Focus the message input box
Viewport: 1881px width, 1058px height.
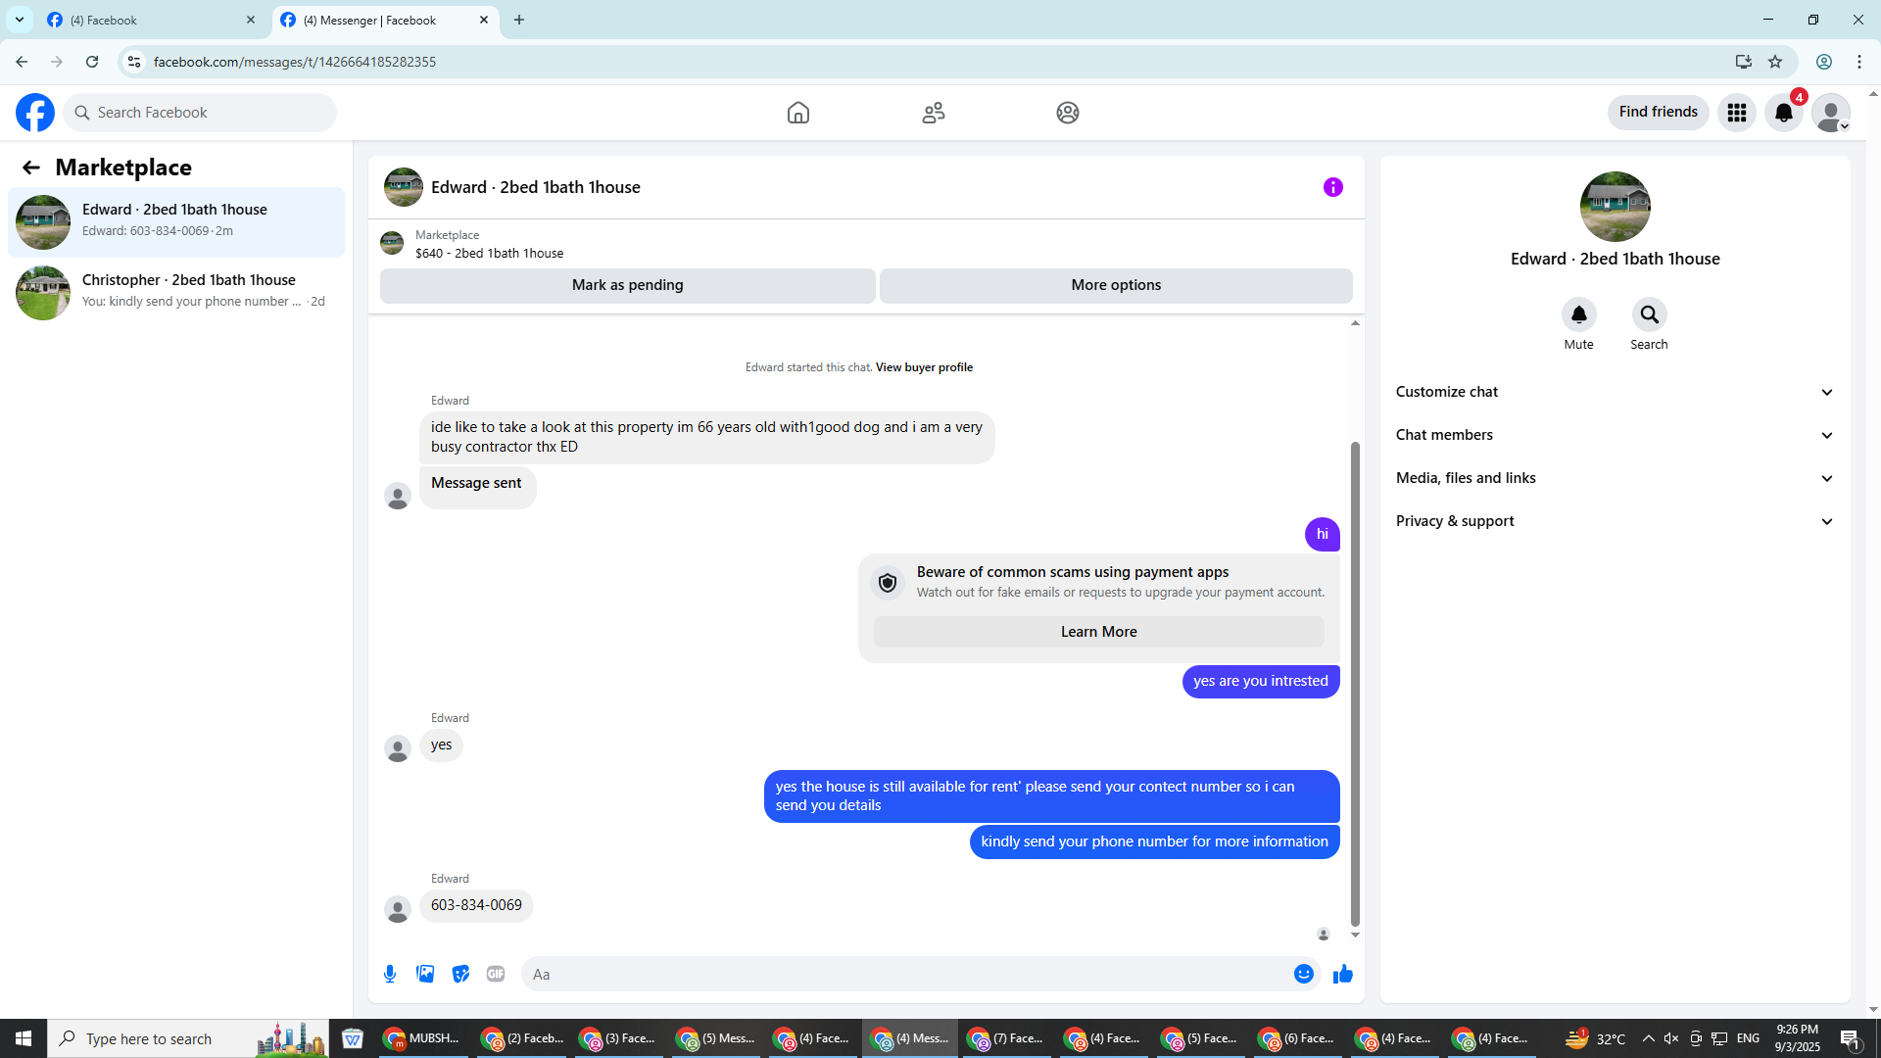(x=906, y=974)
